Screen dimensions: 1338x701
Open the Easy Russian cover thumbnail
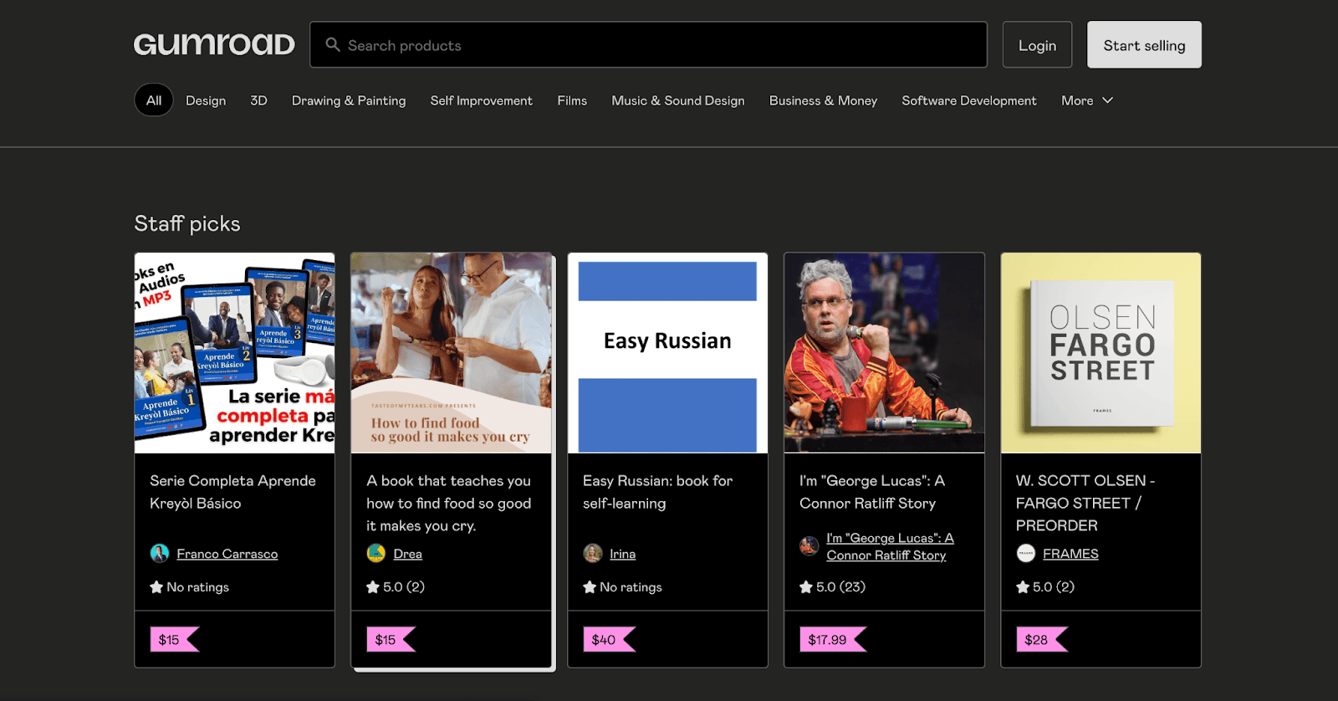(667, 353)
